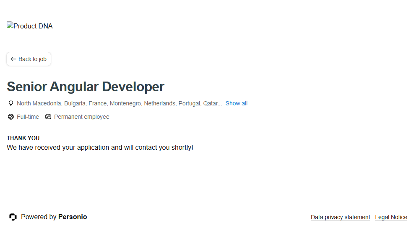This screenshot has width=414, height=243.
Task: Click the location pin icon
Action: point(11,103)
